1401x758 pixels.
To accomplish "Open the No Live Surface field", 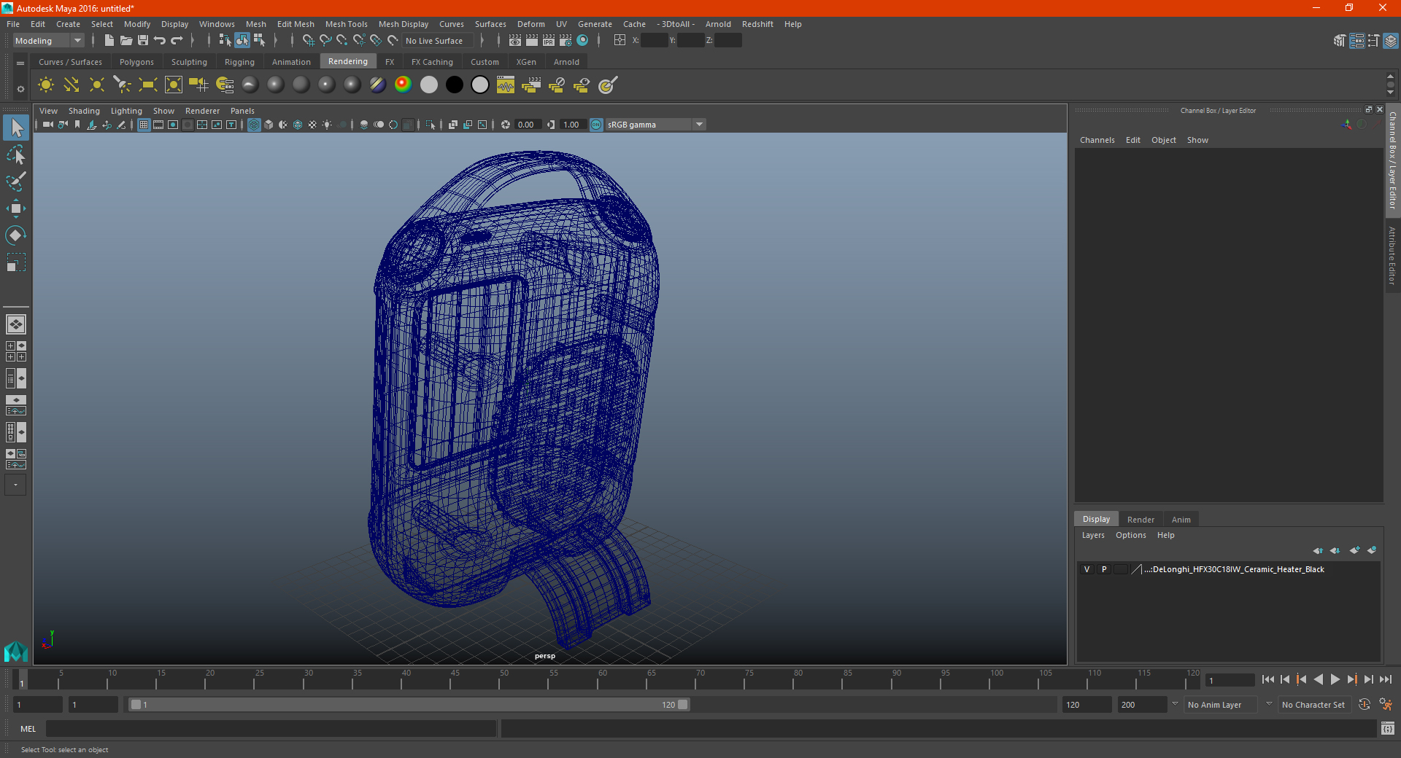I will (x=439, y=41).
